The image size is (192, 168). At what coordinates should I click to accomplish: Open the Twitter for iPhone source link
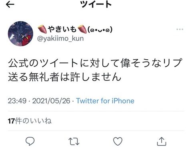coord(105,101)
